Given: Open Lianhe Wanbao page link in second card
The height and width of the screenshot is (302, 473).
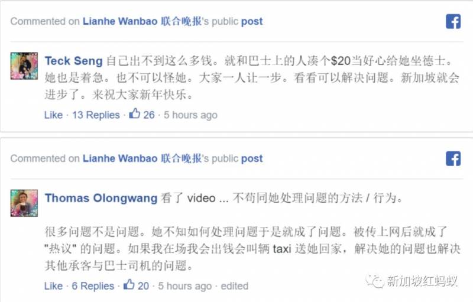Looking at the screenshot, I should (x=142, y=158).
